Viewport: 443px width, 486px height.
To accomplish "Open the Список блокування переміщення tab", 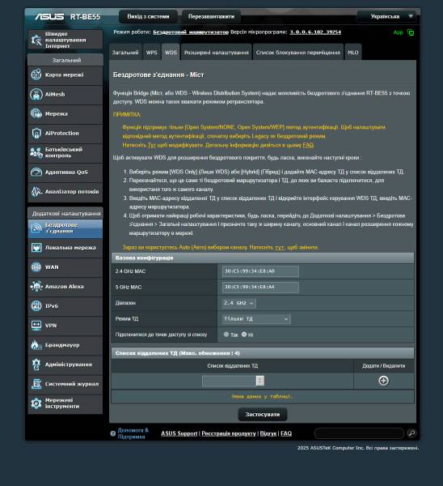I will (x=298, y=53).
